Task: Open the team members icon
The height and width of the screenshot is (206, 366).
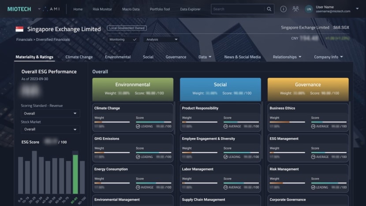Action: (x=295, y=9)
